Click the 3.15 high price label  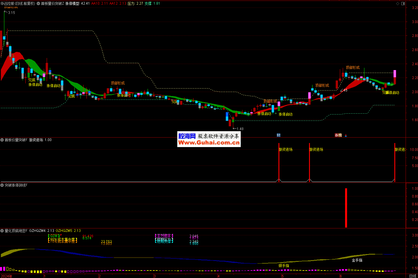coord(12,13)
